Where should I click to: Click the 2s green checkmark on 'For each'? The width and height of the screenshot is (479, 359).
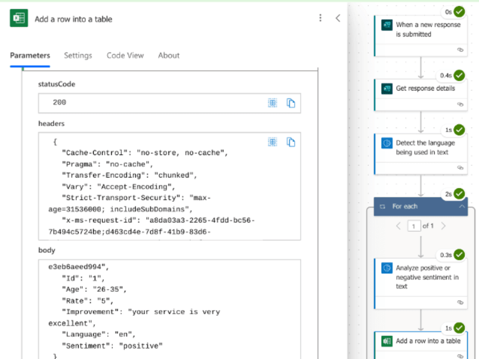coord(459,194)
